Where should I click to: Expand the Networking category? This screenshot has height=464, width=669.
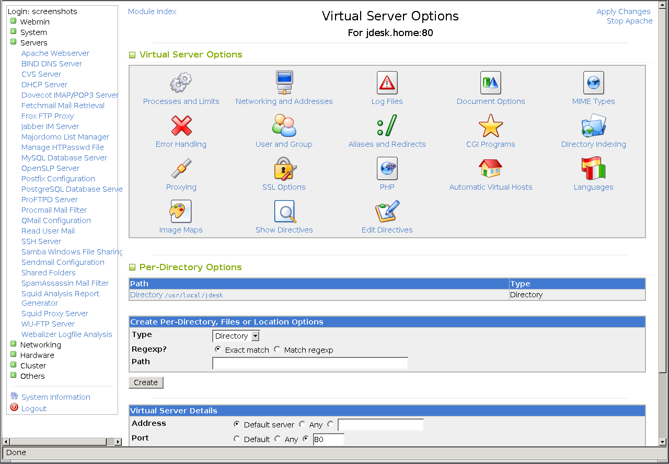14,344
